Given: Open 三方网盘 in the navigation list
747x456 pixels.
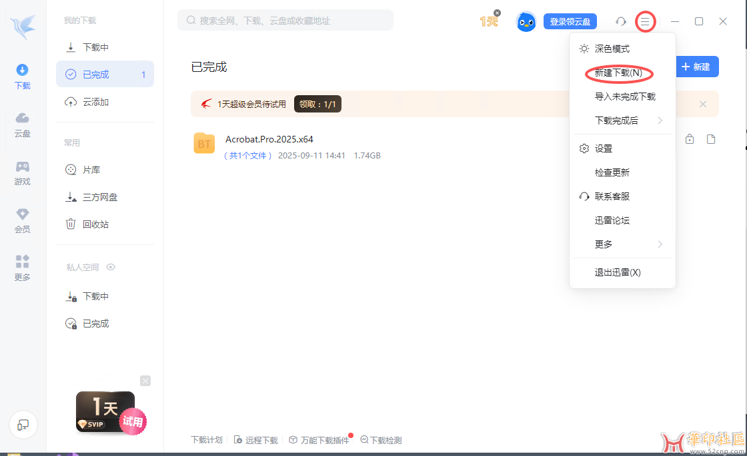Looking at the screenshot, I should click(105, 197).
